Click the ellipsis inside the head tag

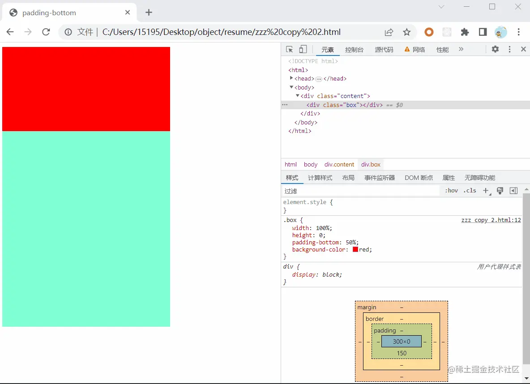319,79
